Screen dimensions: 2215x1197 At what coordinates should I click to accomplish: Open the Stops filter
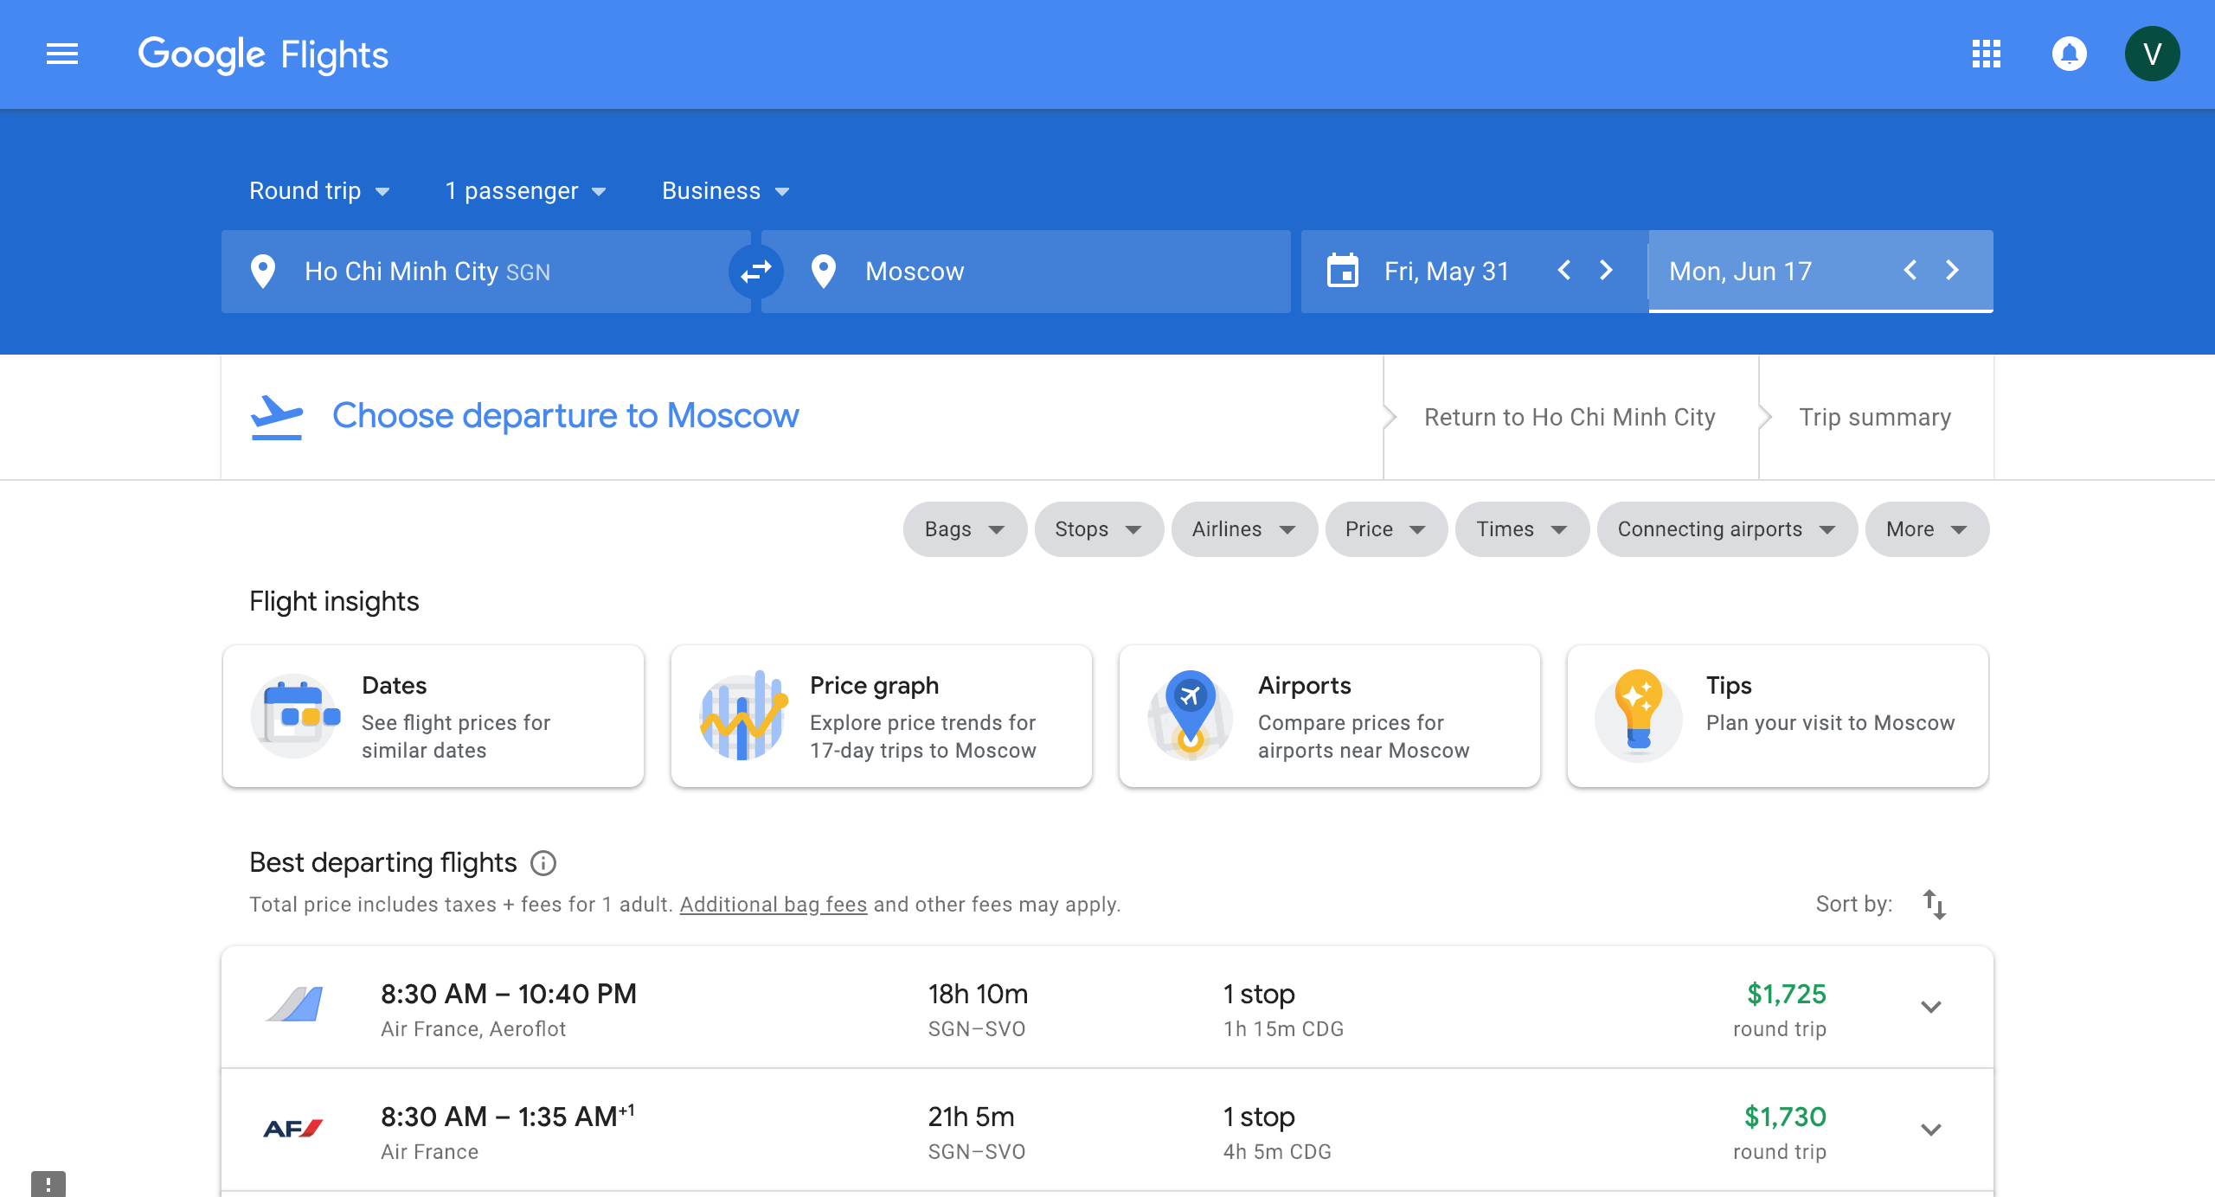click(x=1098, y=529)
